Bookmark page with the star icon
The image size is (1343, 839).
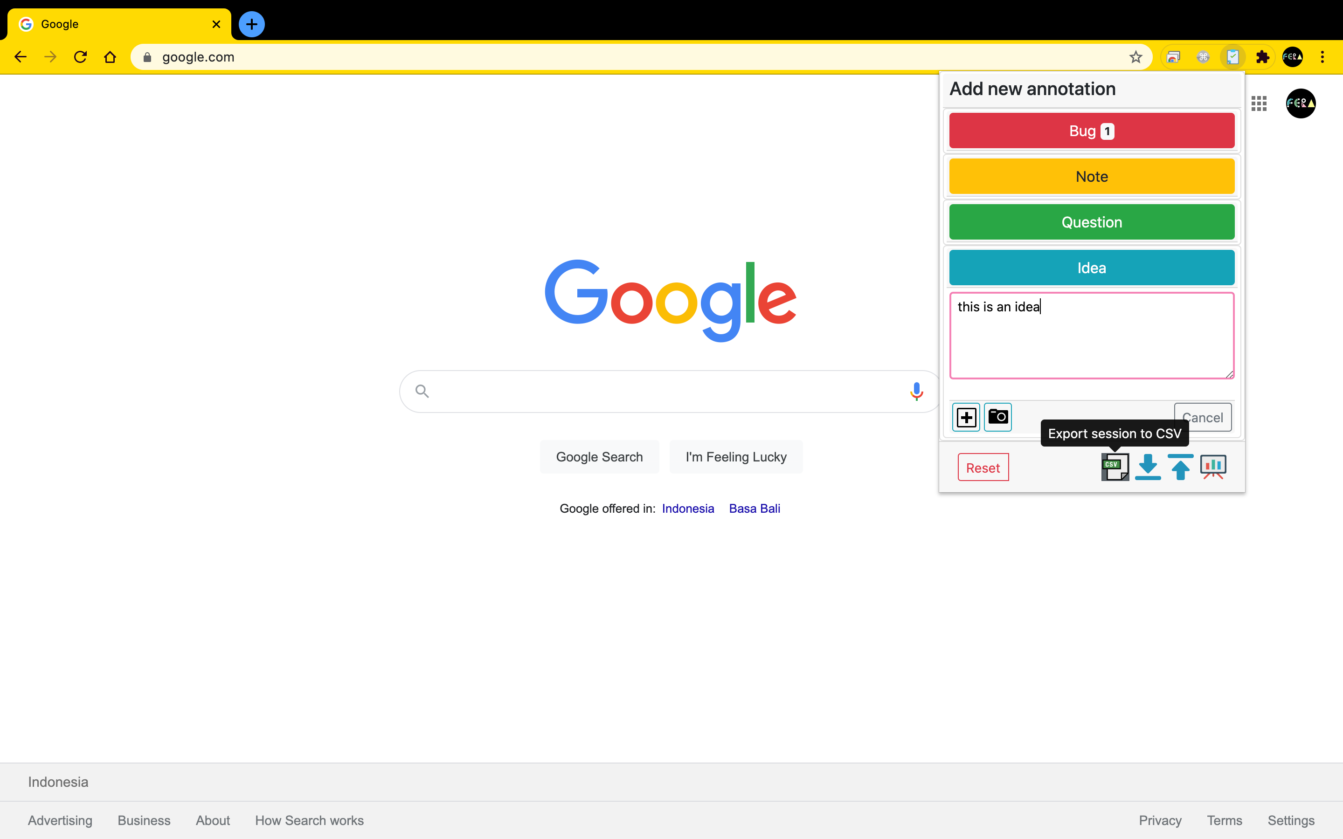pos(1136,57)
